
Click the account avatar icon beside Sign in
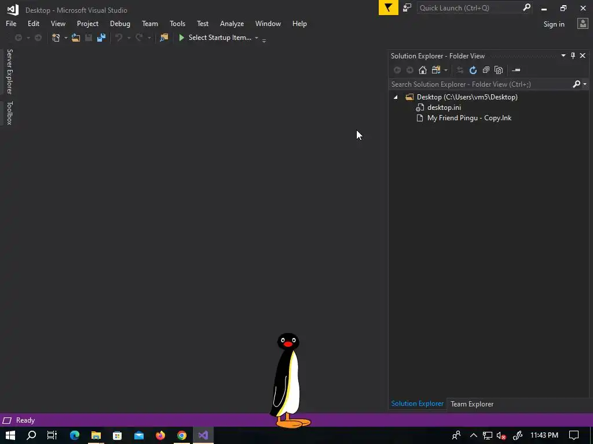583,24
